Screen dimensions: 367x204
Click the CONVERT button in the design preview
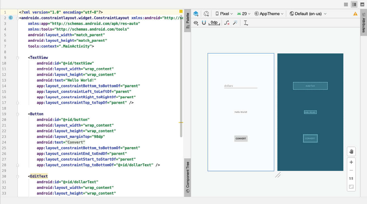coord(241,139)
